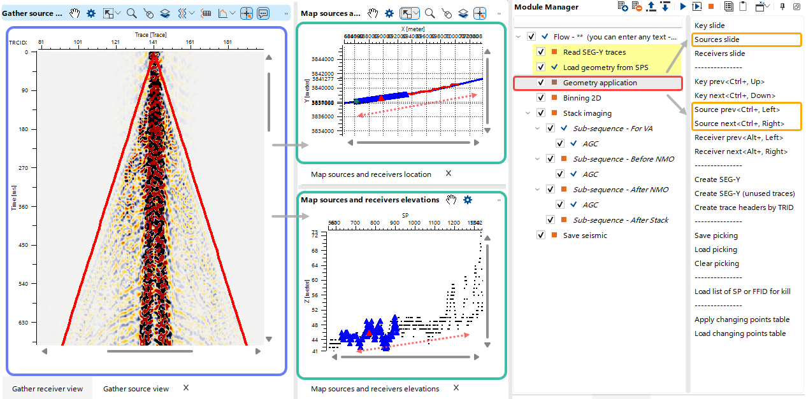Collapse the Stack imaging tree node
The width and height of the screenshot is (806, 399).
coord(527,113)
